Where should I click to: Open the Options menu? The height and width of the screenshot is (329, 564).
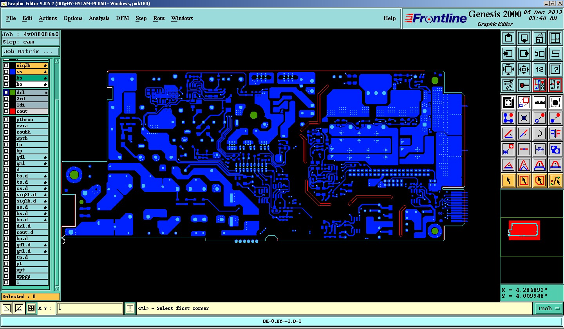(73, 18)
